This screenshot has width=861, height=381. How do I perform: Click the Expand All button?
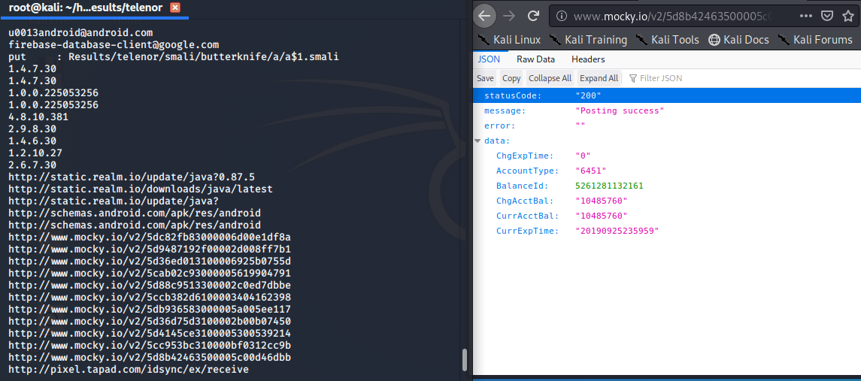(599, 78)
